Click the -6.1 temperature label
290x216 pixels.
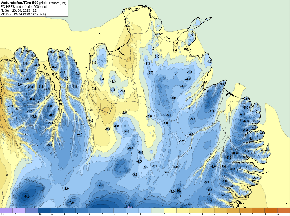[223, 195]
